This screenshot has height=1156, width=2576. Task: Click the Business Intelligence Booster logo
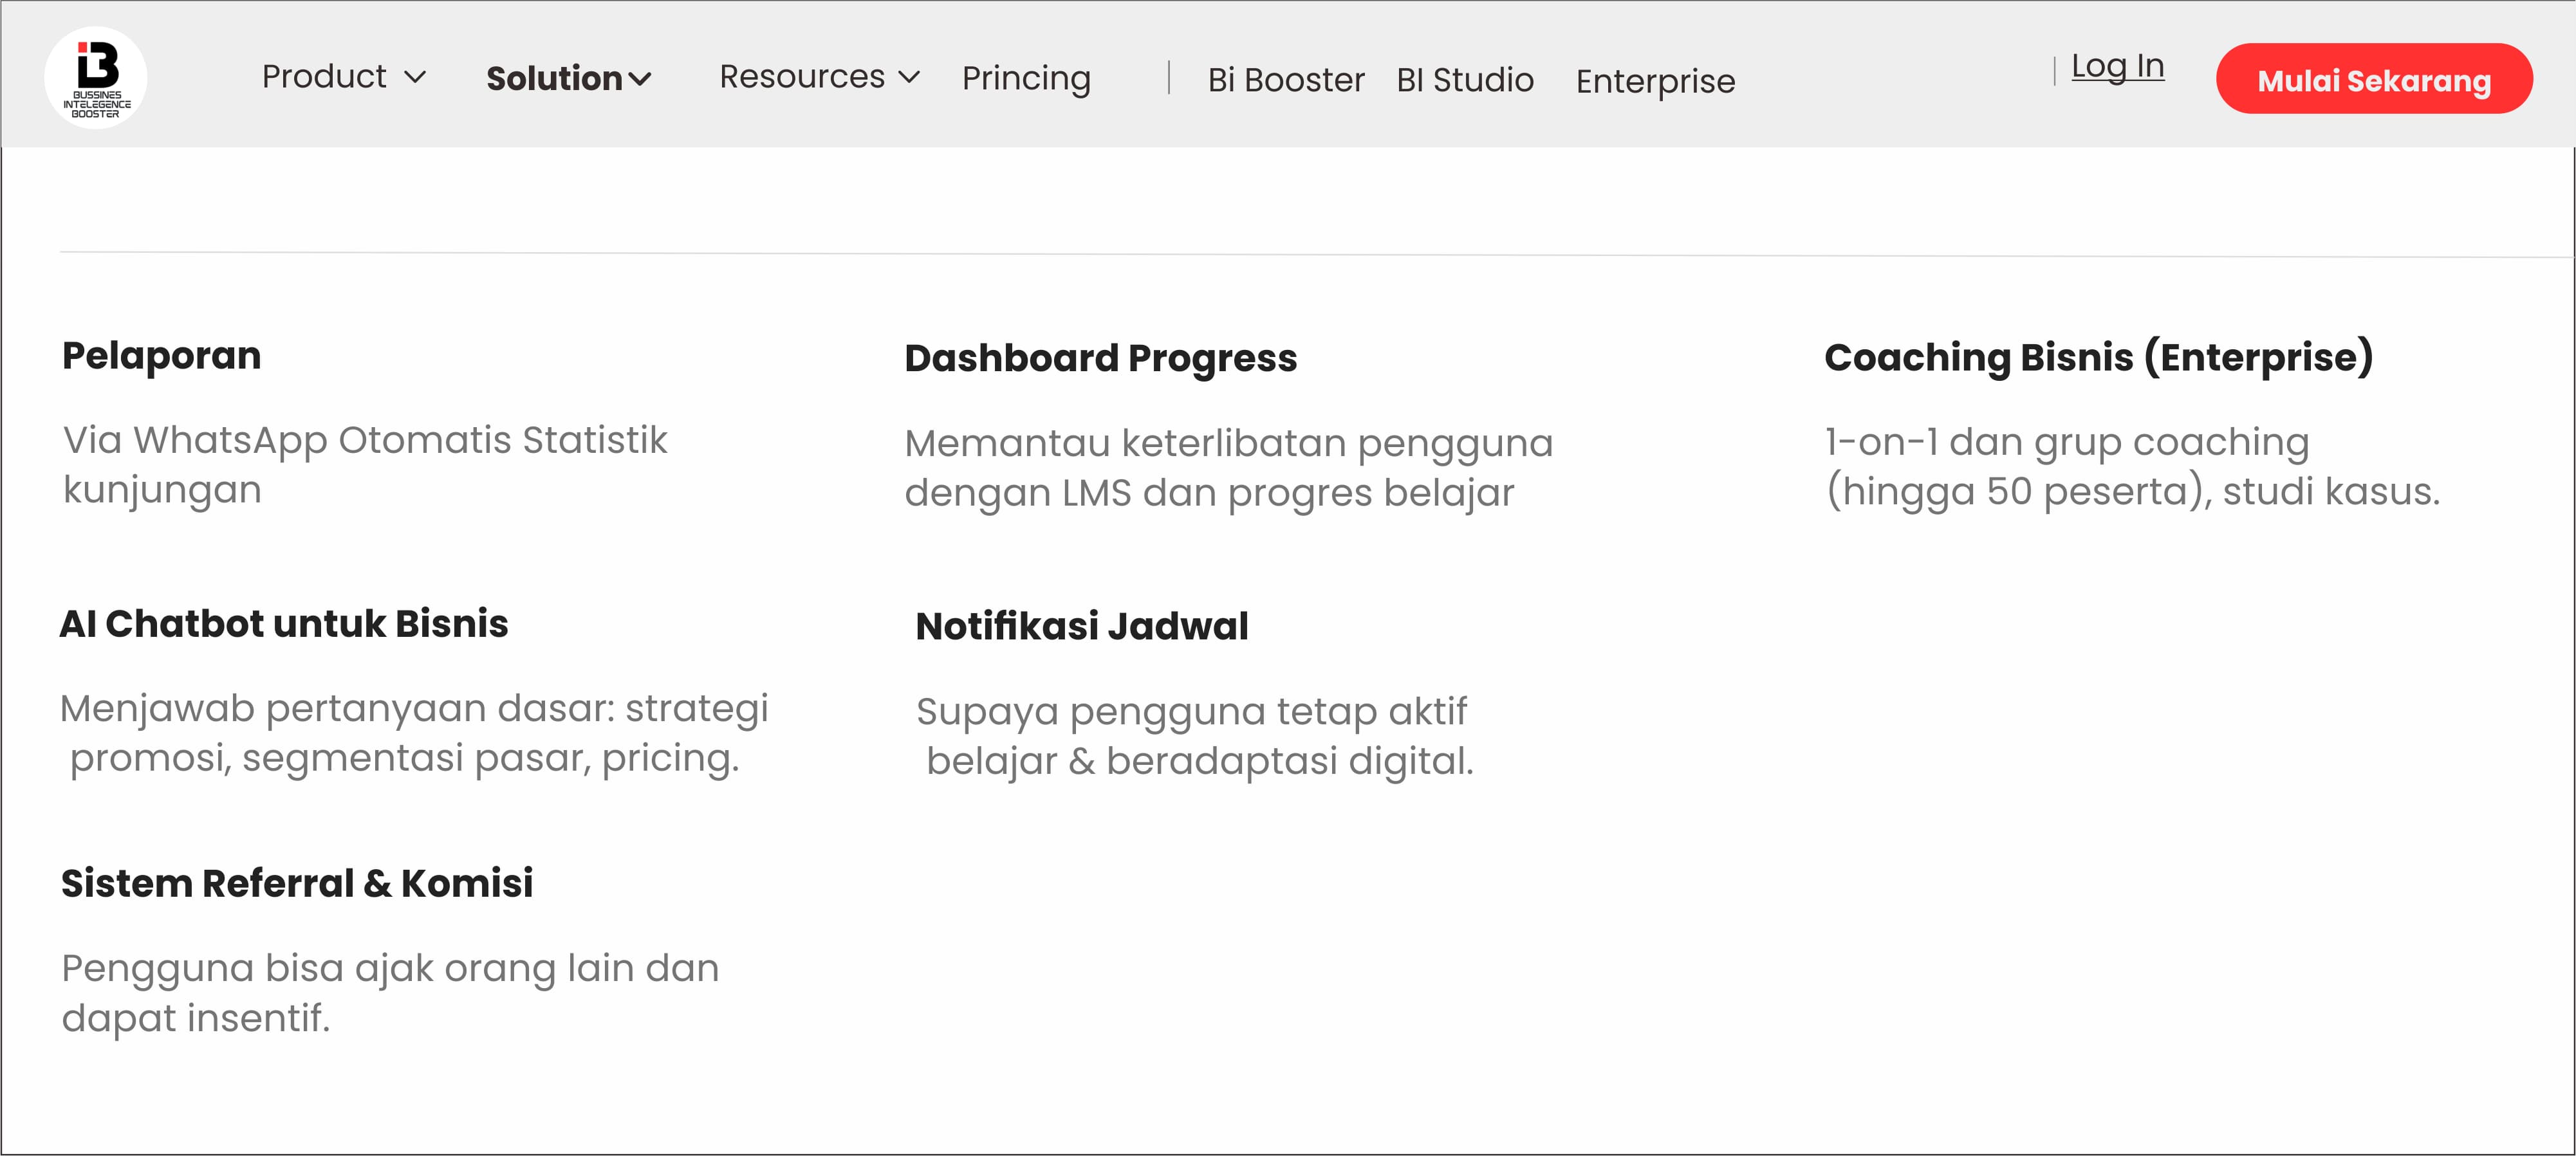tap(96, 78)
